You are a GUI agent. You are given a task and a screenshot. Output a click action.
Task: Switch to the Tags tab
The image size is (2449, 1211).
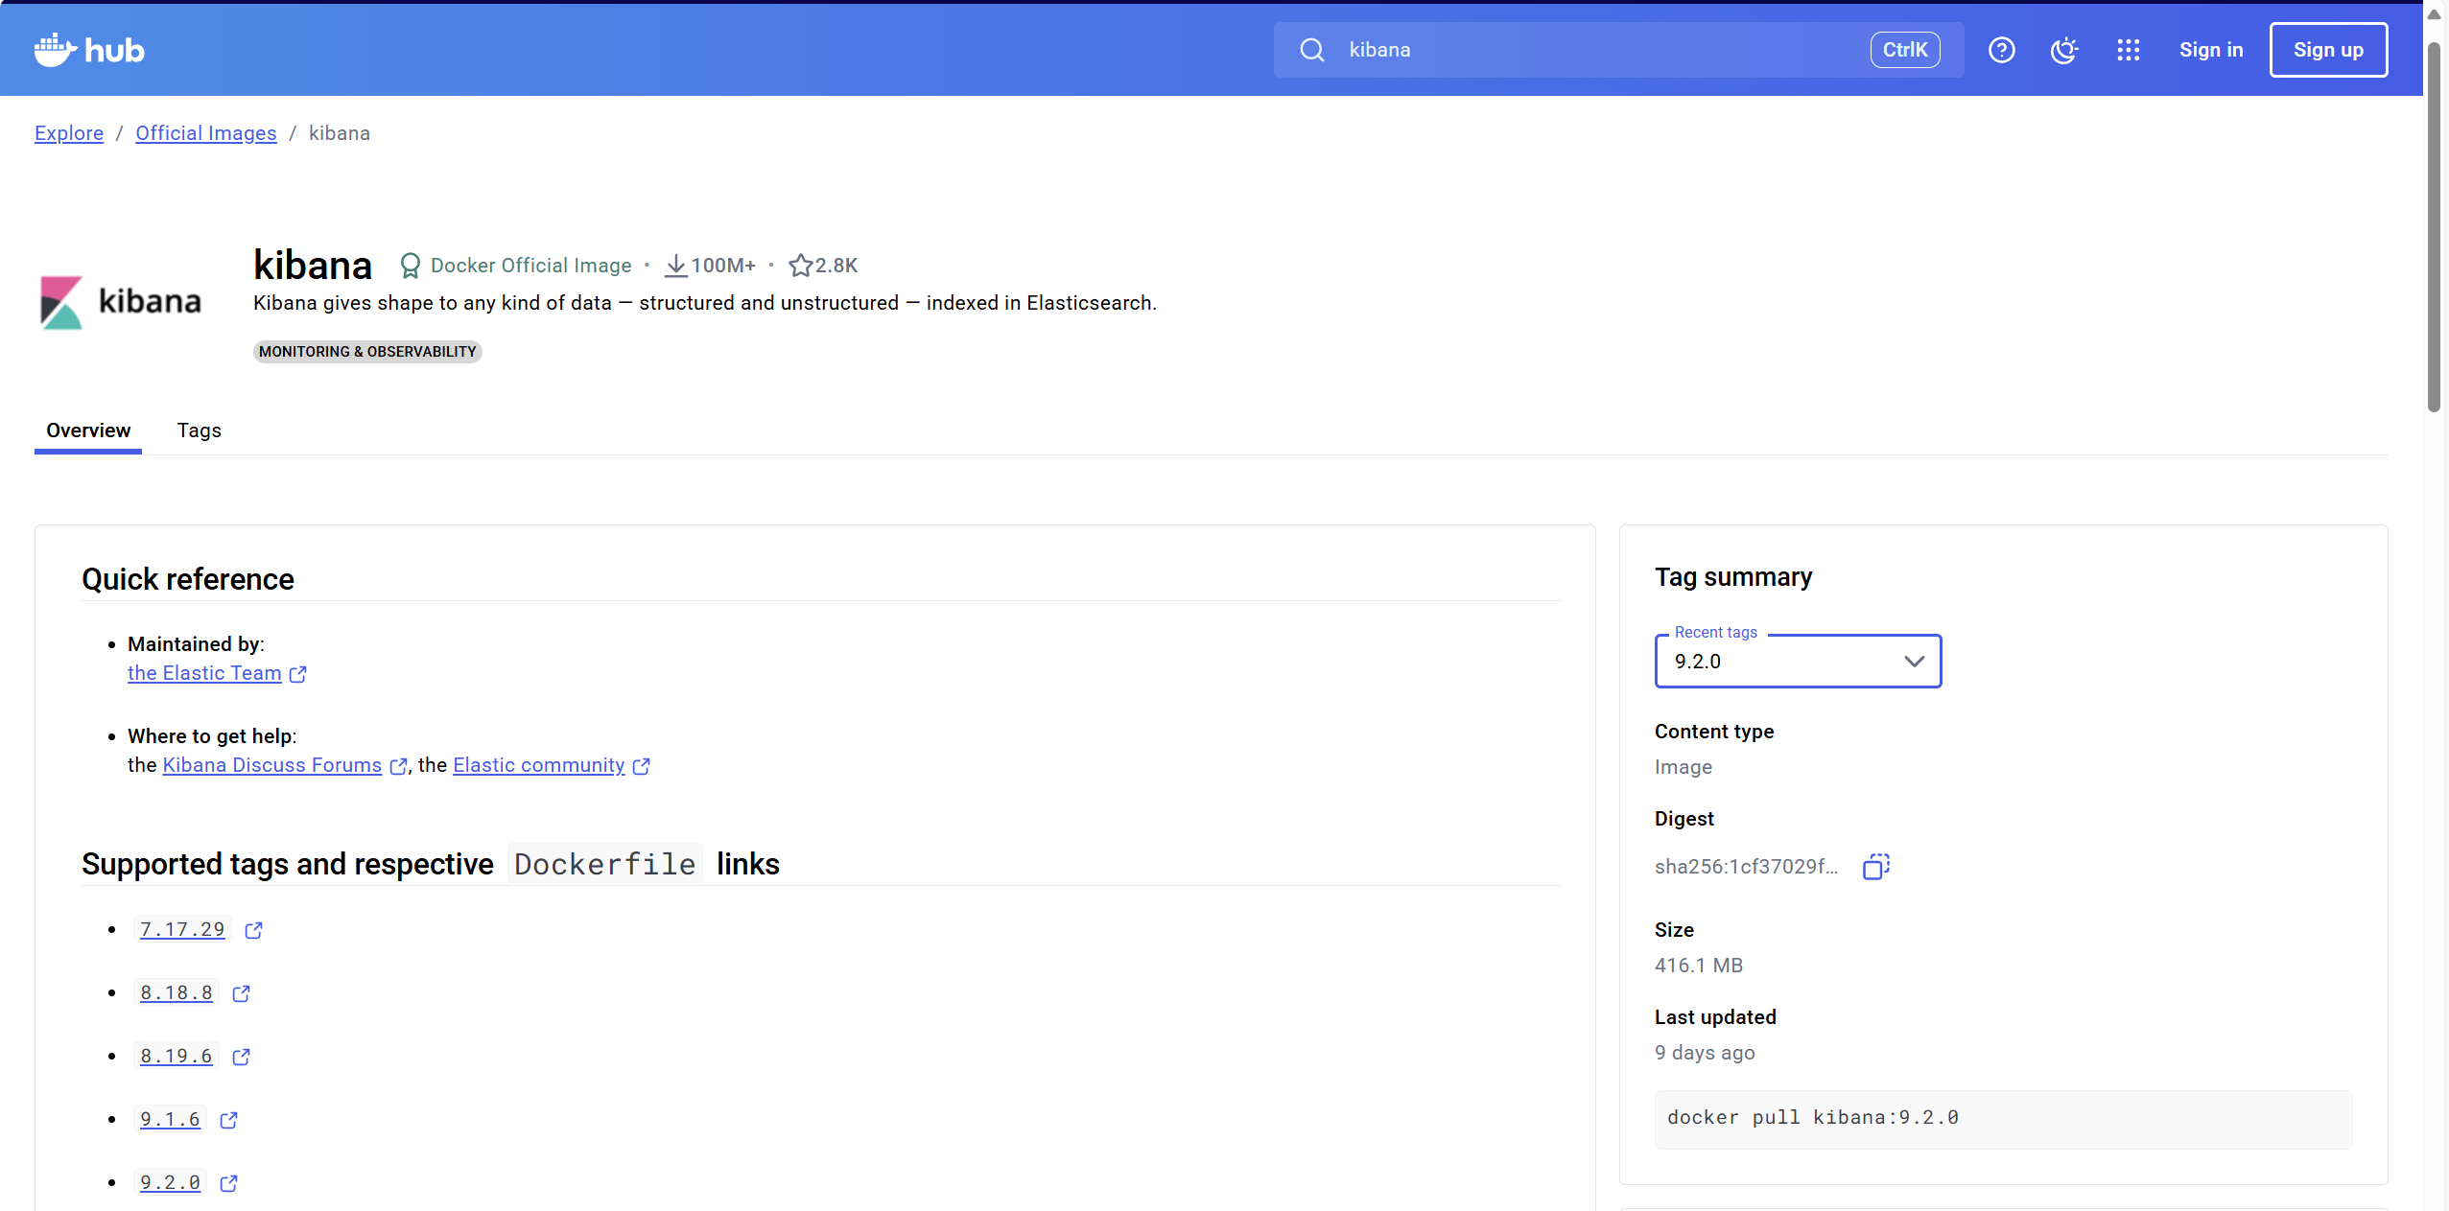coord(199,431)
